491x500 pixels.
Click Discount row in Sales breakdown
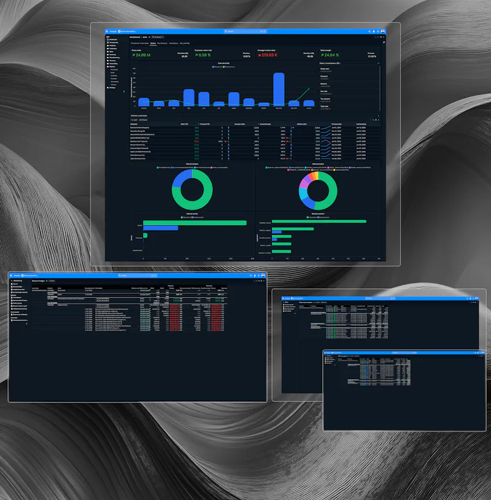tap(349, 77)
